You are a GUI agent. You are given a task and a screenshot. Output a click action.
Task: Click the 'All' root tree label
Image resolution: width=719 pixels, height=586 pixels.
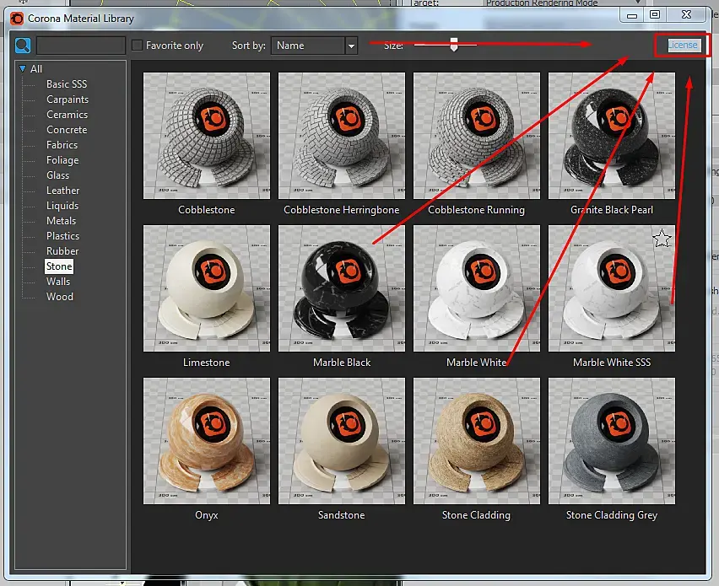point(36,69)
